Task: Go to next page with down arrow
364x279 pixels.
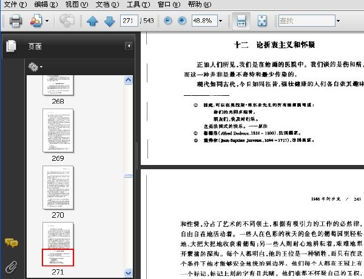Action: [x=110, y=21]
